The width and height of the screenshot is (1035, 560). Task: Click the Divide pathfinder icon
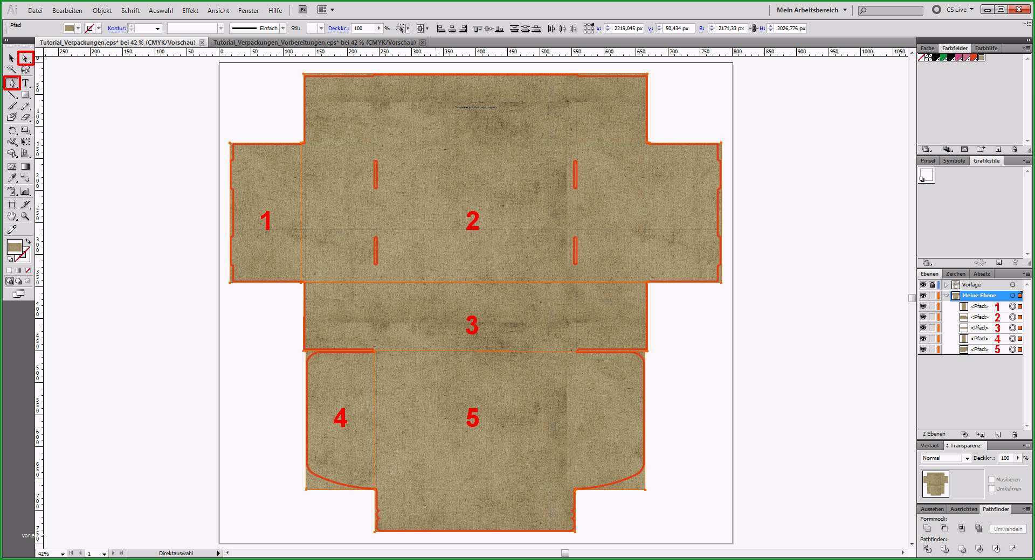(927, 549)
